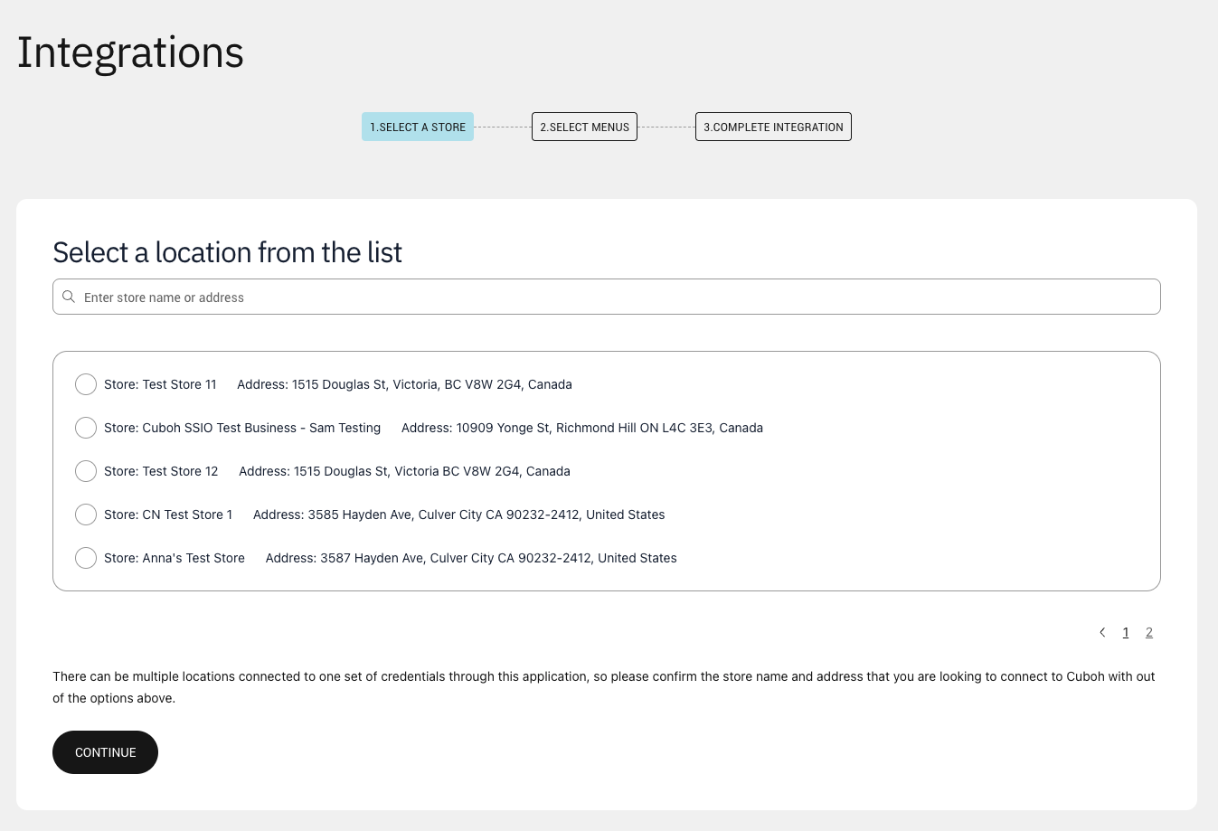The height and width of the screenshot is (831, 1218).
Task: Pick the CN Test Store 1 radio button
Action: click(86, 515)
